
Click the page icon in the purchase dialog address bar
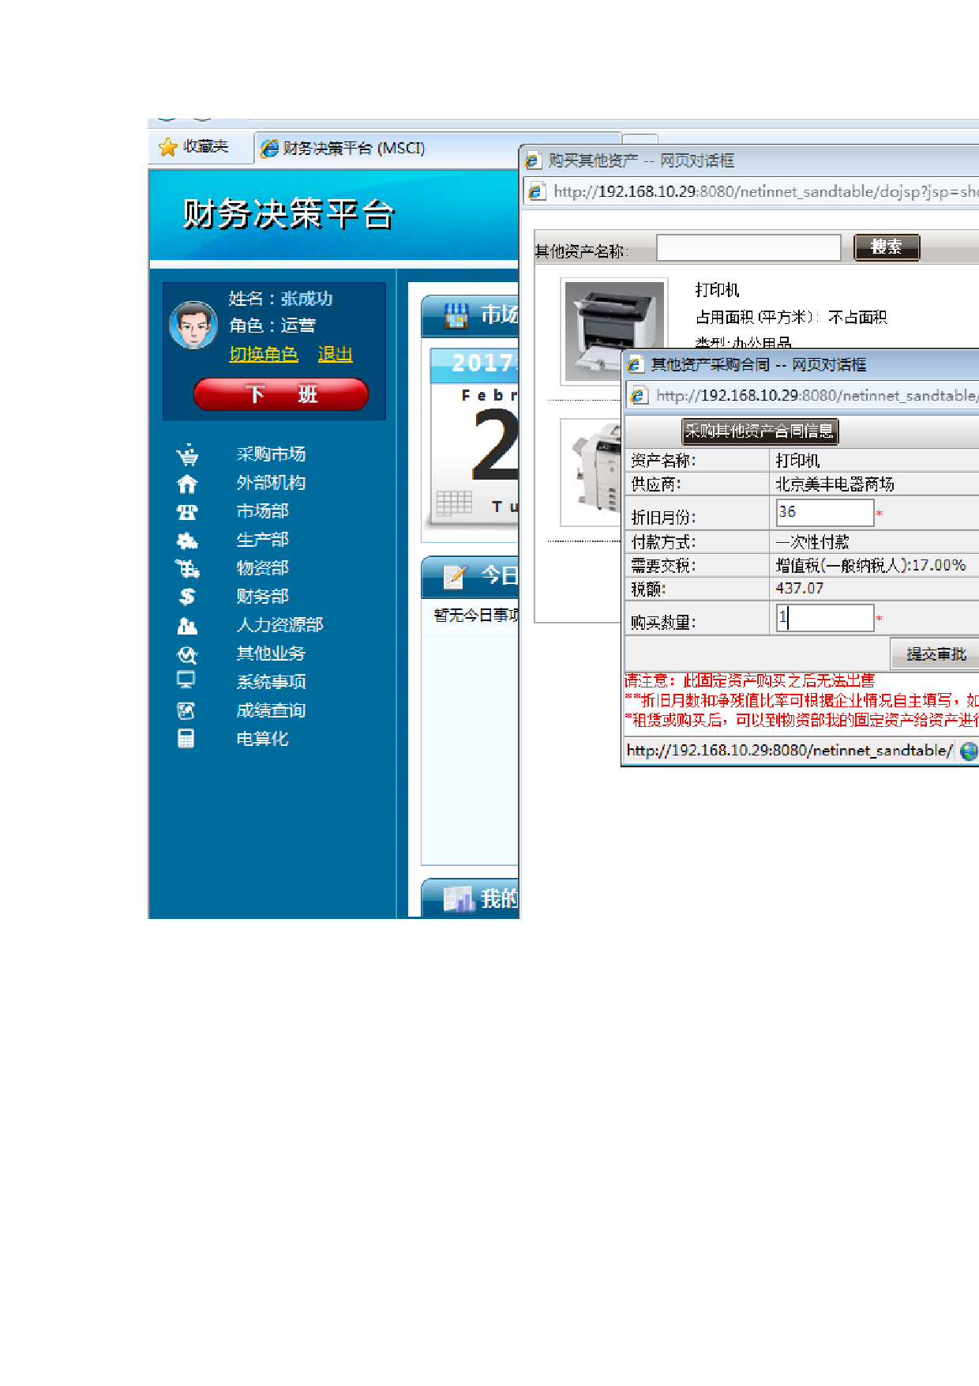click(x=537, y=191)
